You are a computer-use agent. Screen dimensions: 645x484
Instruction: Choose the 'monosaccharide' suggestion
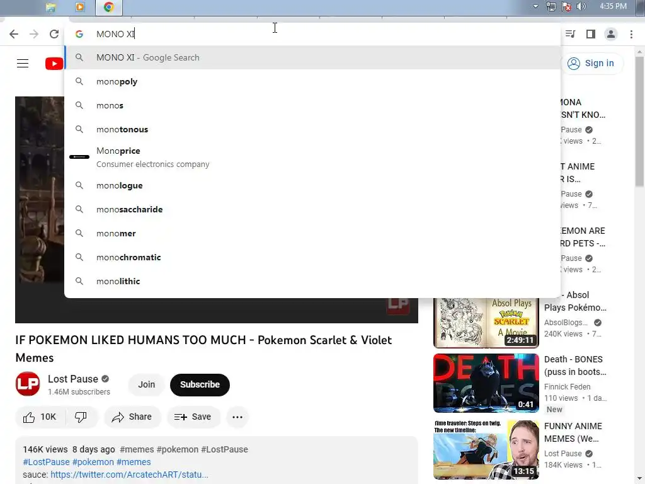[312, 209]
